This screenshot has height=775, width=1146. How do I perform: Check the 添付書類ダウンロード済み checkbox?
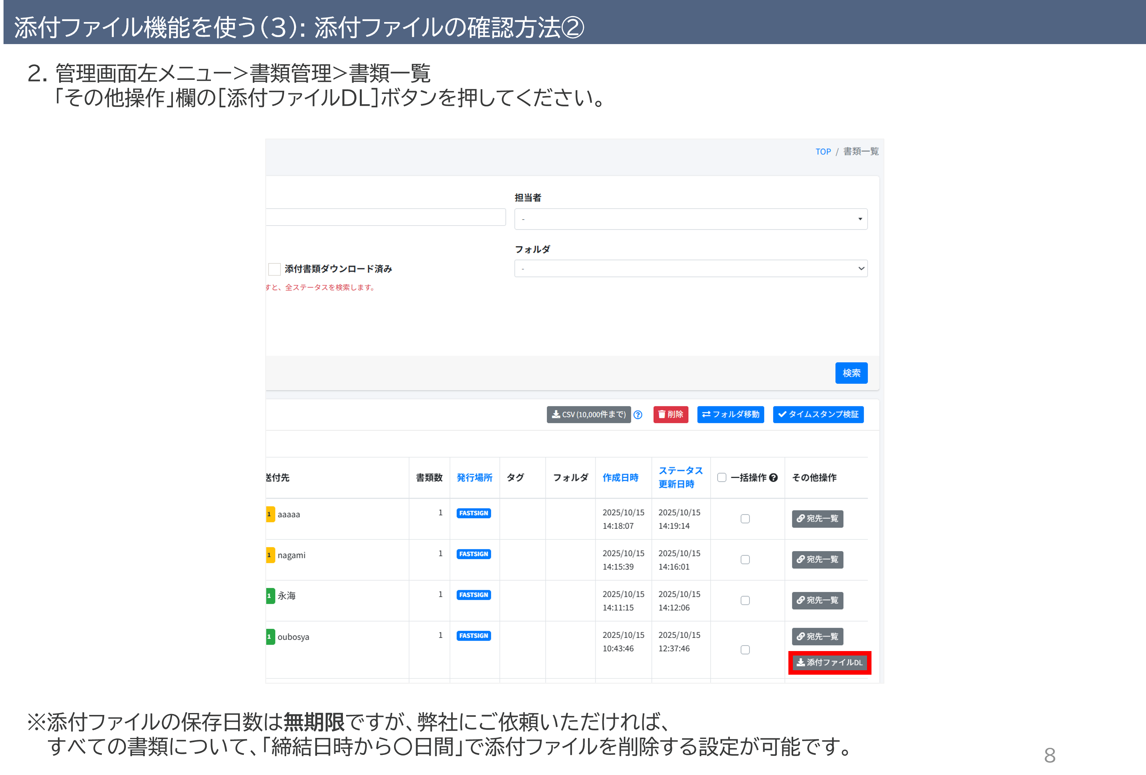275,269
